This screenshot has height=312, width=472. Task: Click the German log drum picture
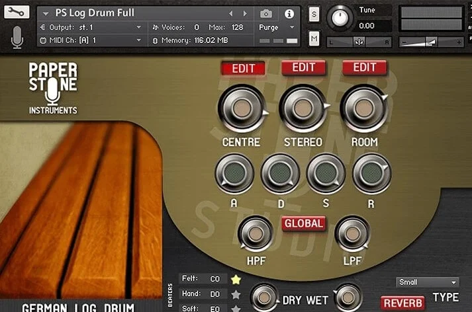(x=81, y=210)
